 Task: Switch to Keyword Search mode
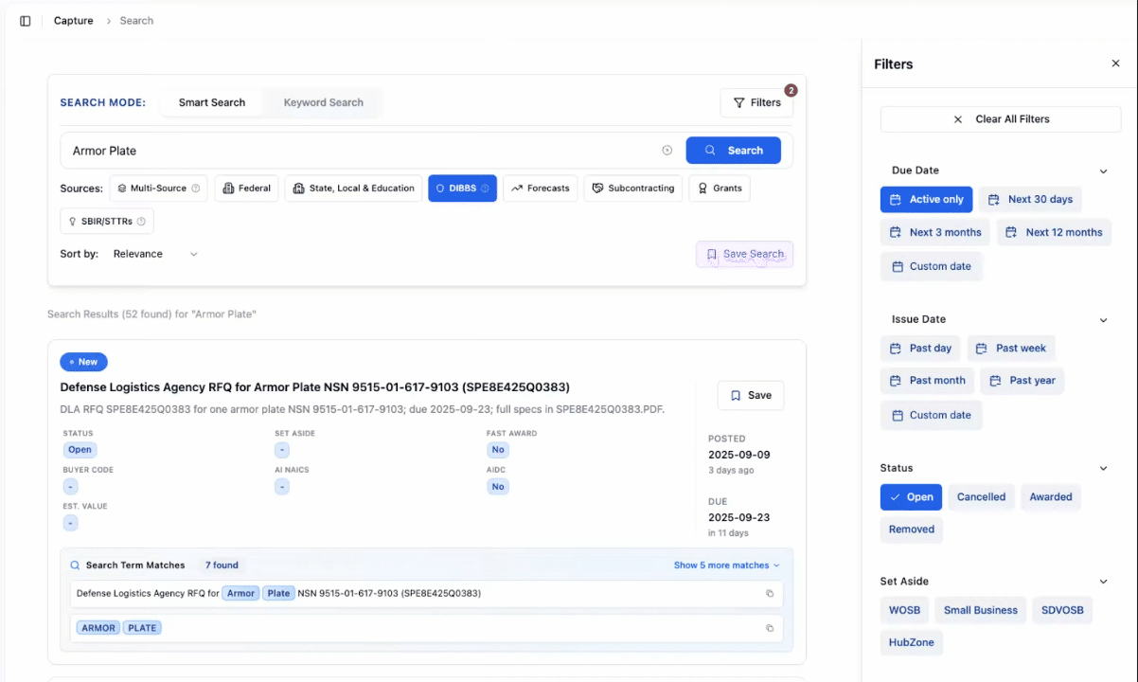coord(322,102)
